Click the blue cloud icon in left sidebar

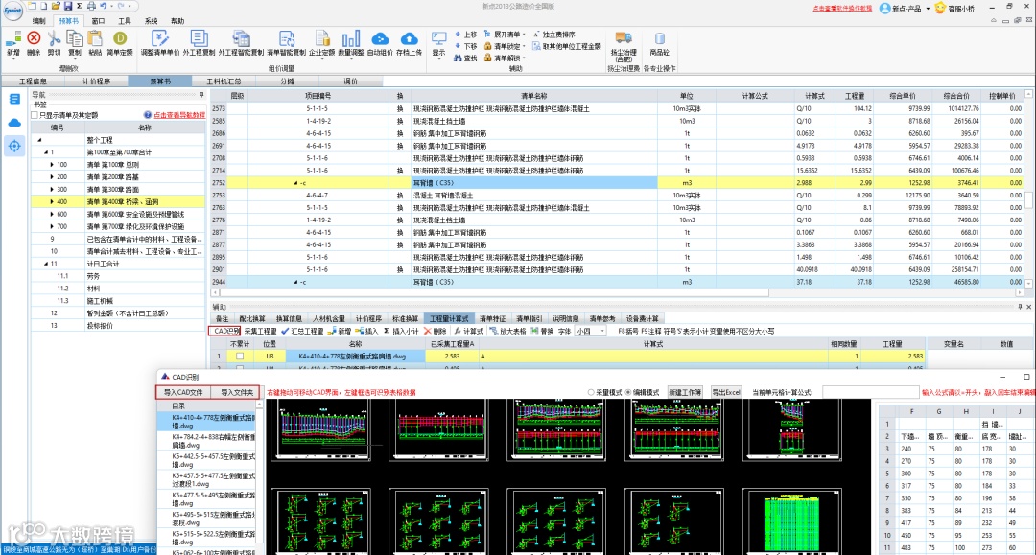click(13, 123)
